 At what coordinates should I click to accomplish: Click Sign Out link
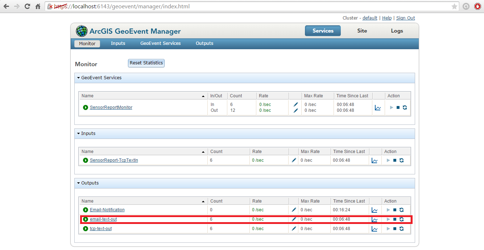406,18
